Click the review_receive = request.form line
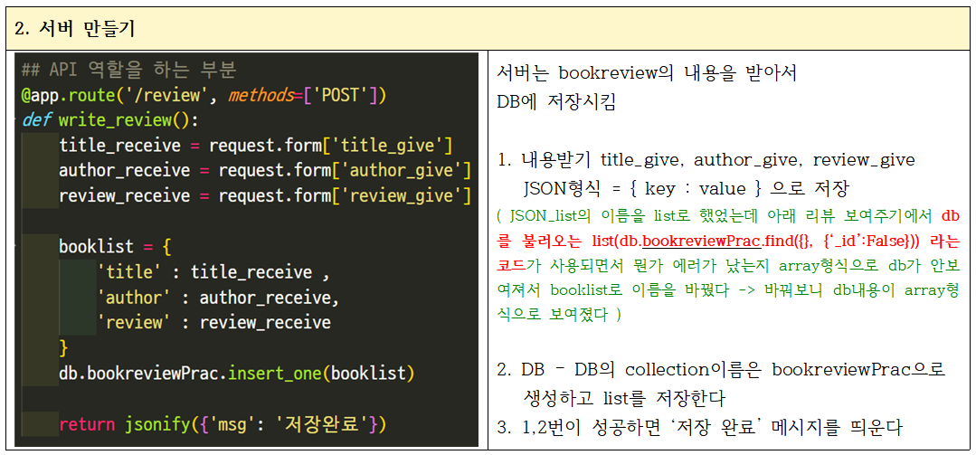 coord(264,195)
